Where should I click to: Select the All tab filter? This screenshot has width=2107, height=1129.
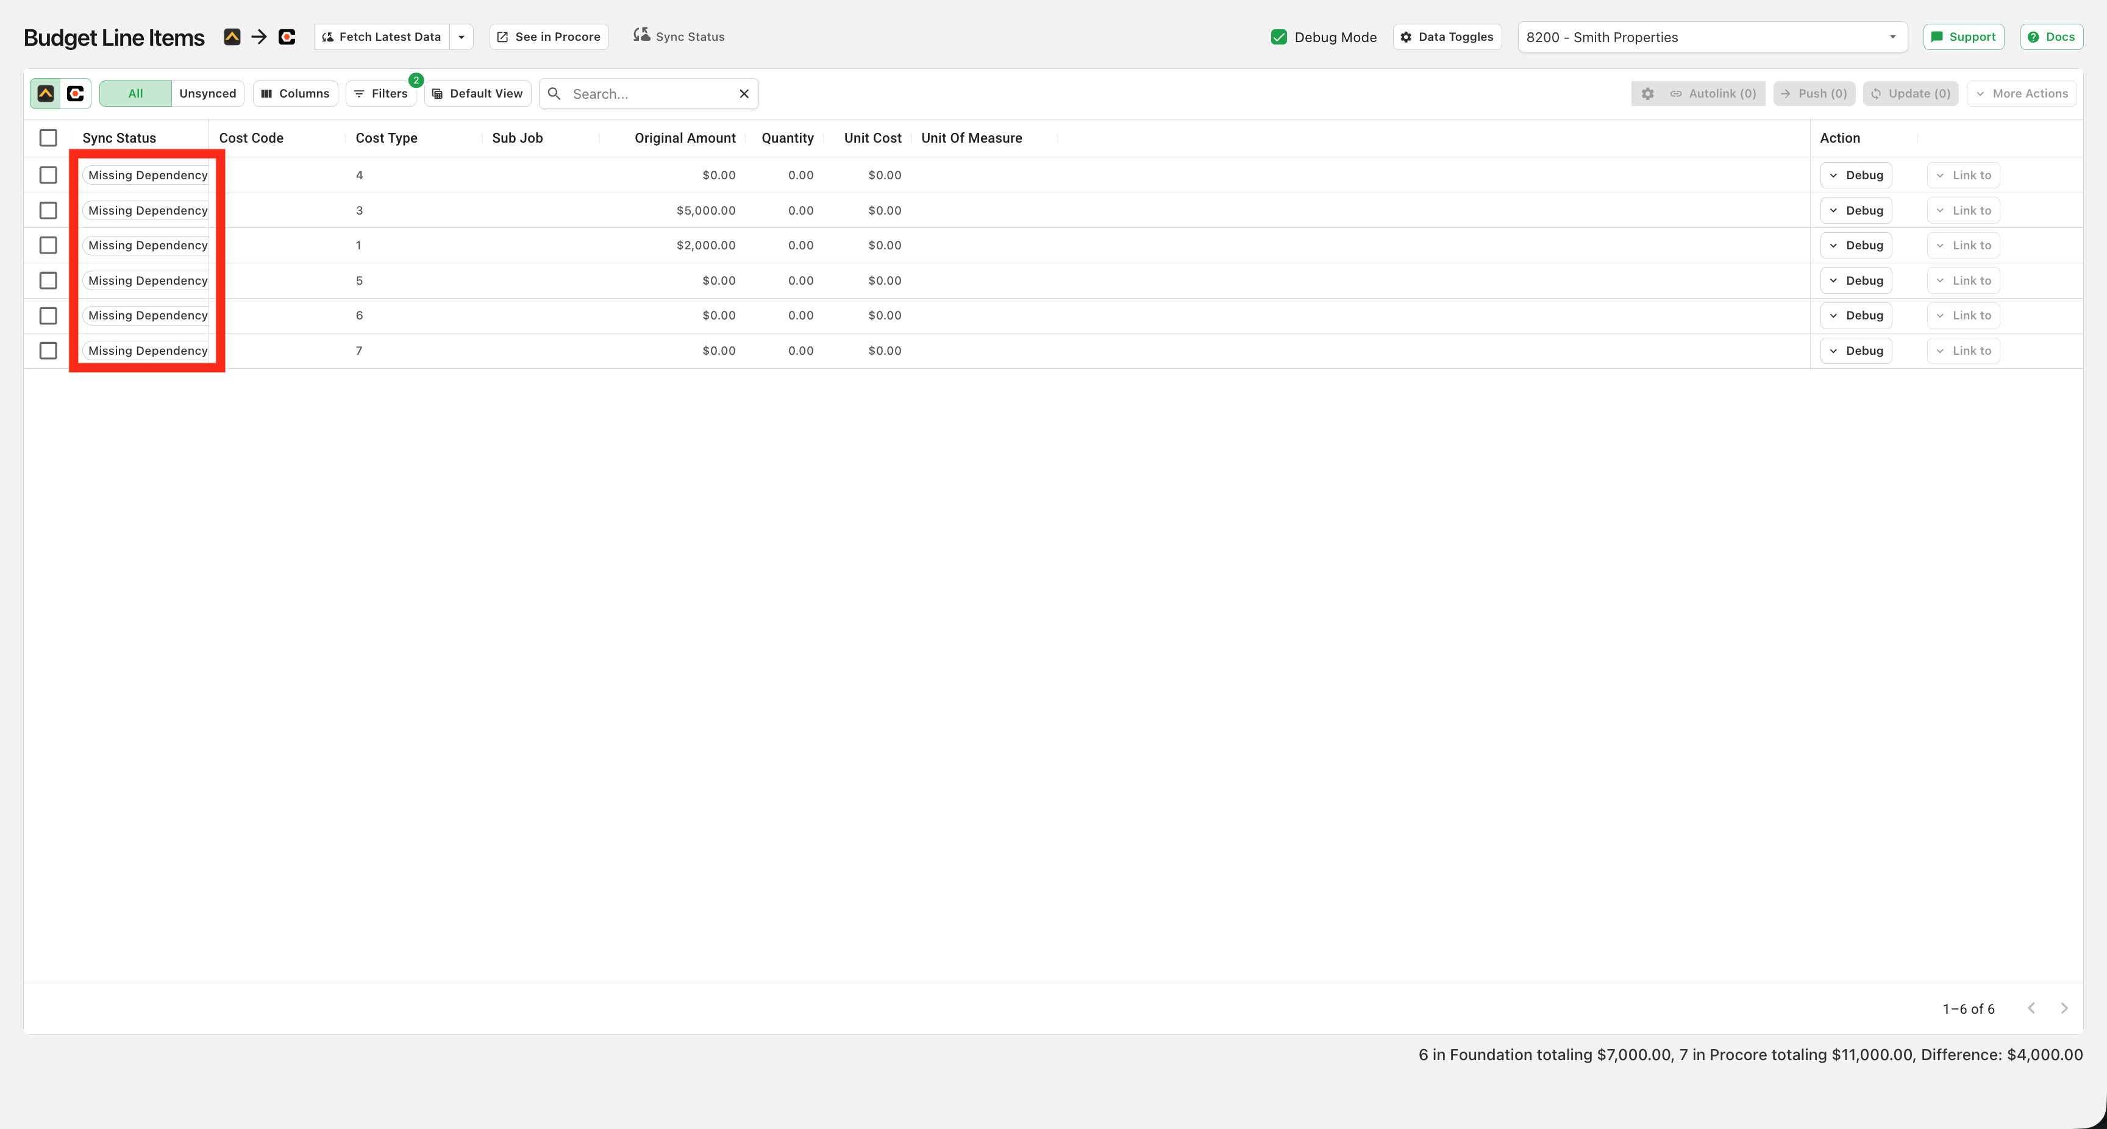[136, 93]
